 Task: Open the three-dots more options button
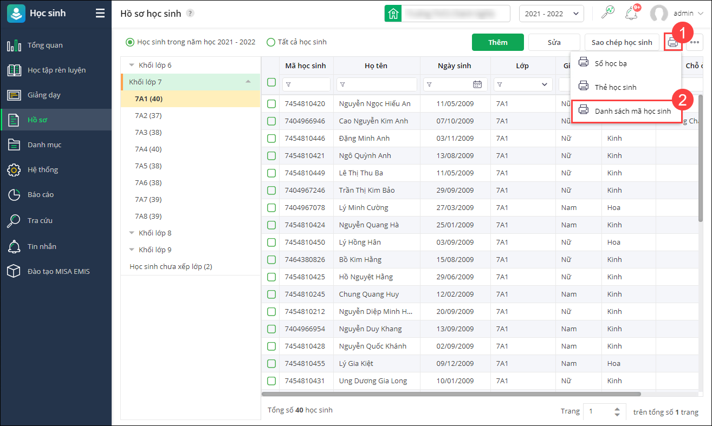pos(695,42)
